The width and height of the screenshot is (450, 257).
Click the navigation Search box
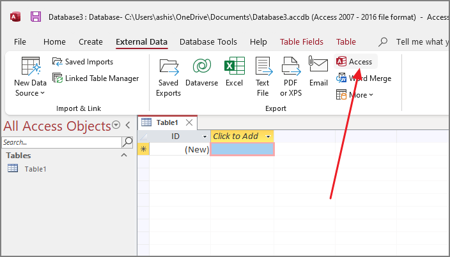pos(61,142)
